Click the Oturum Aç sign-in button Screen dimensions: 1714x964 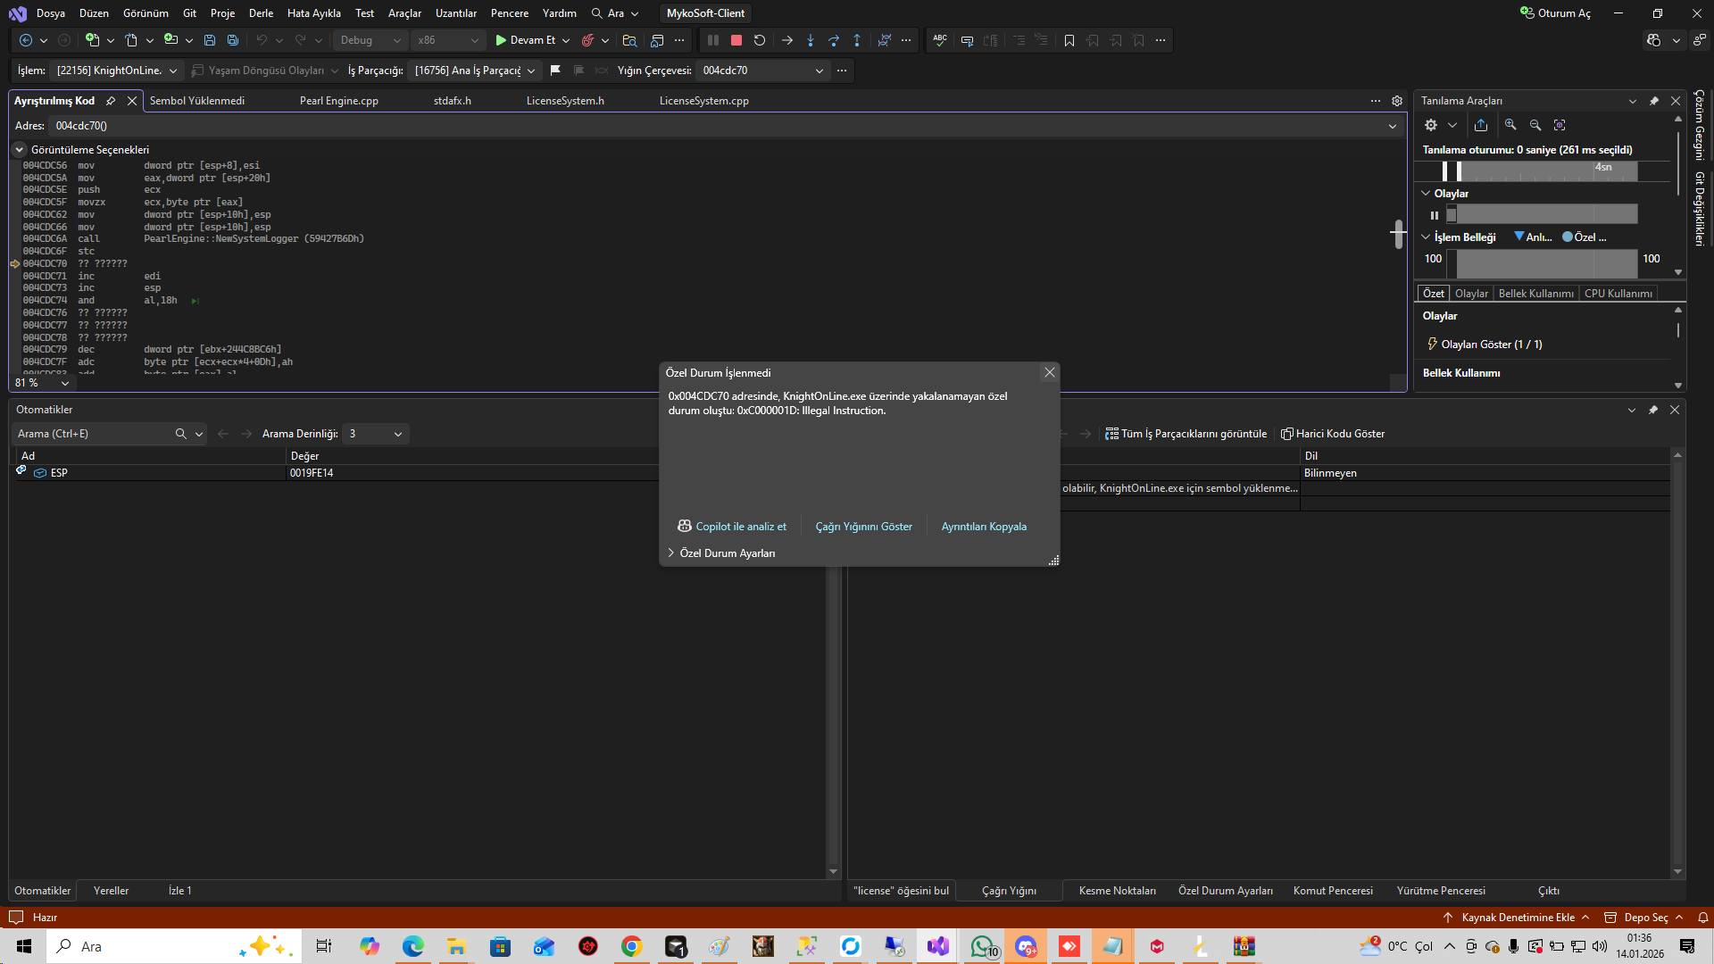tap(1555, 13)
